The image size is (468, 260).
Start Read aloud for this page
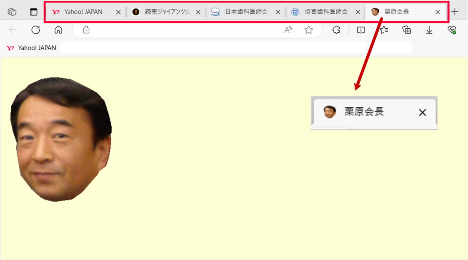288,30
